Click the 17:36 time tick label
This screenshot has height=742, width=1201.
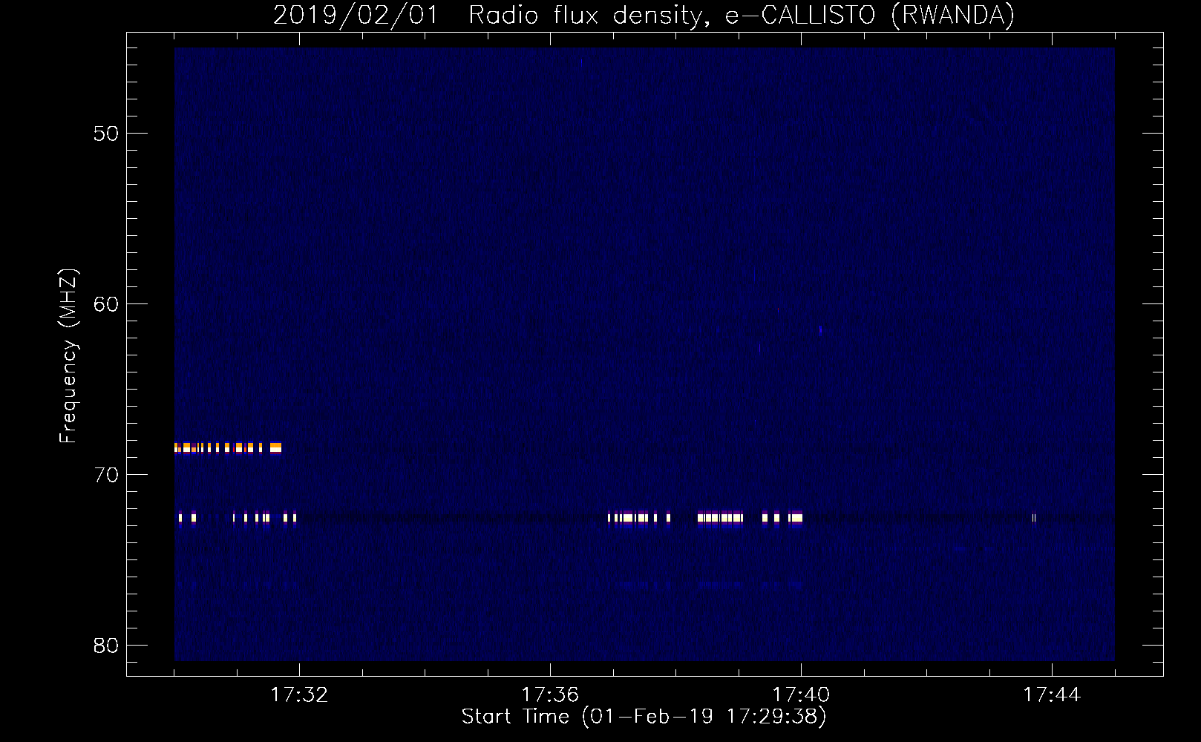pyautogui.click(x=550, y=695)
